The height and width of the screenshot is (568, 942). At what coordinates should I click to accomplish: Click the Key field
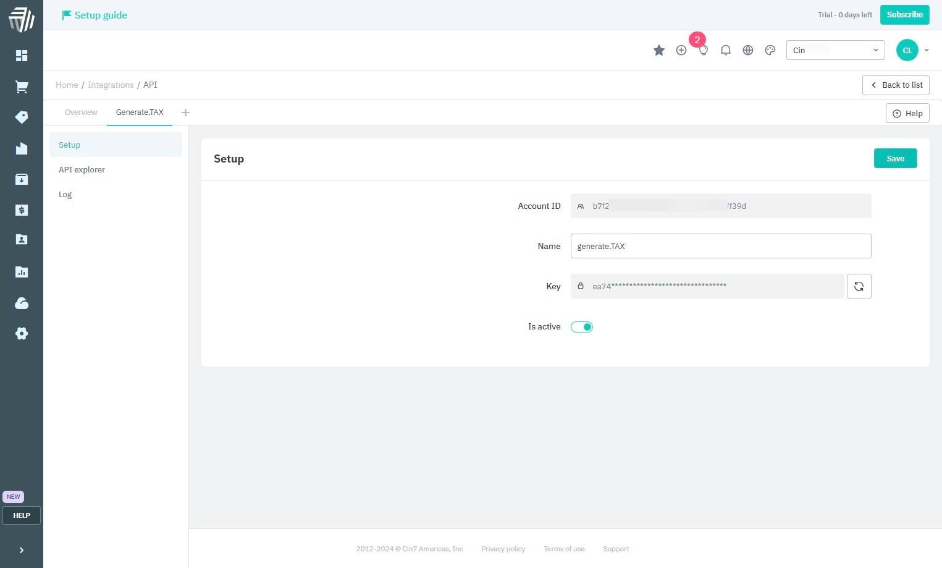click(707, 286)
